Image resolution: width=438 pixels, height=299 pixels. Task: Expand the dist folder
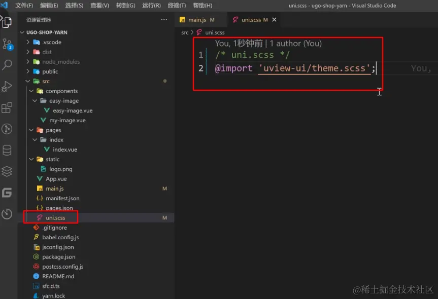point(27,52)
